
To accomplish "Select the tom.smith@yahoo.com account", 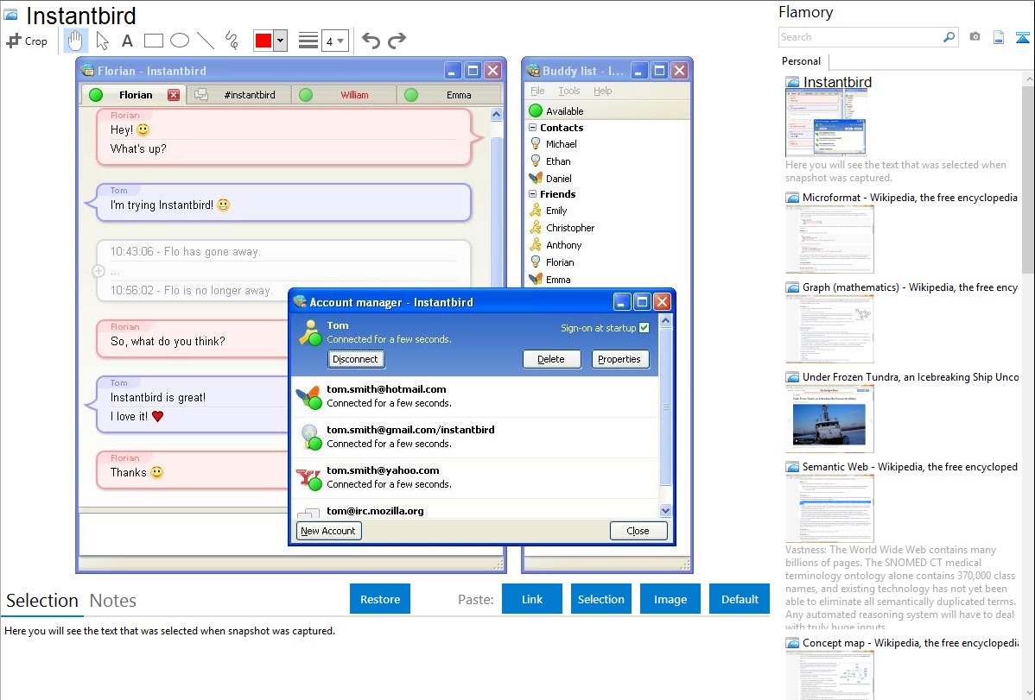I will coord(474,477).
